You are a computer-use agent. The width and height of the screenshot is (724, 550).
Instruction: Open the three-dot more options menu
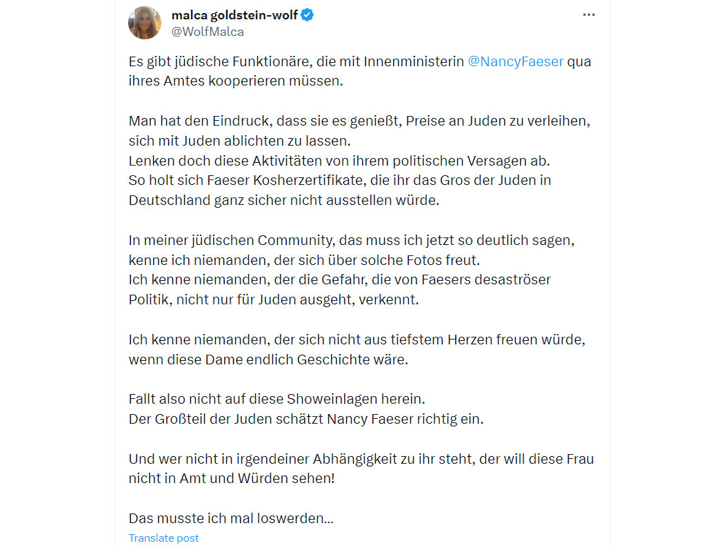589,14
